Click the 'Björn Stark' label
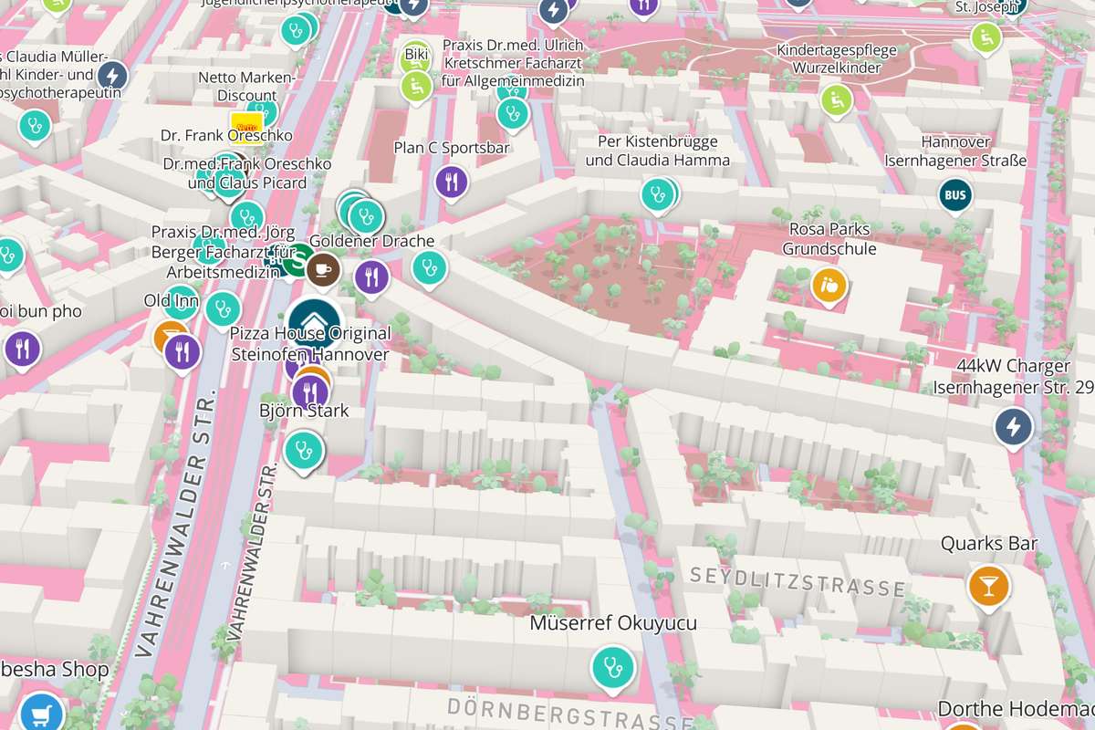 tap(305, 411)
